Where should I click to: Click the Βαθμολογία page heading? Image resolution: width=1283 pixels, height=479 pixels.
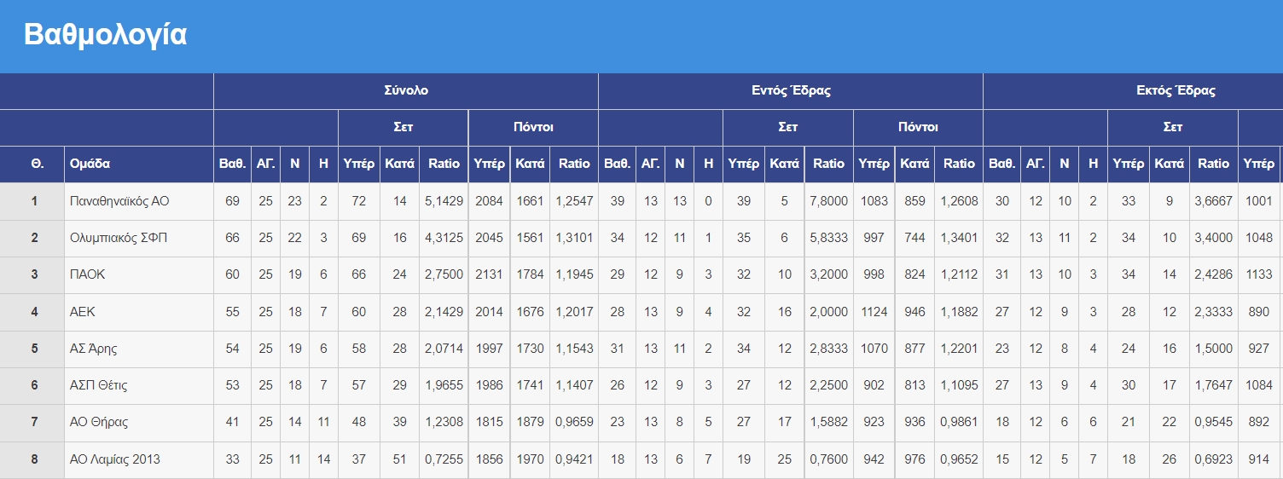click(x=105, y=35)
